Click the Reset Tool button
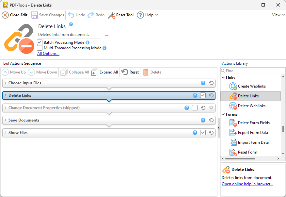The image size is (286, 197). point(121,15)
